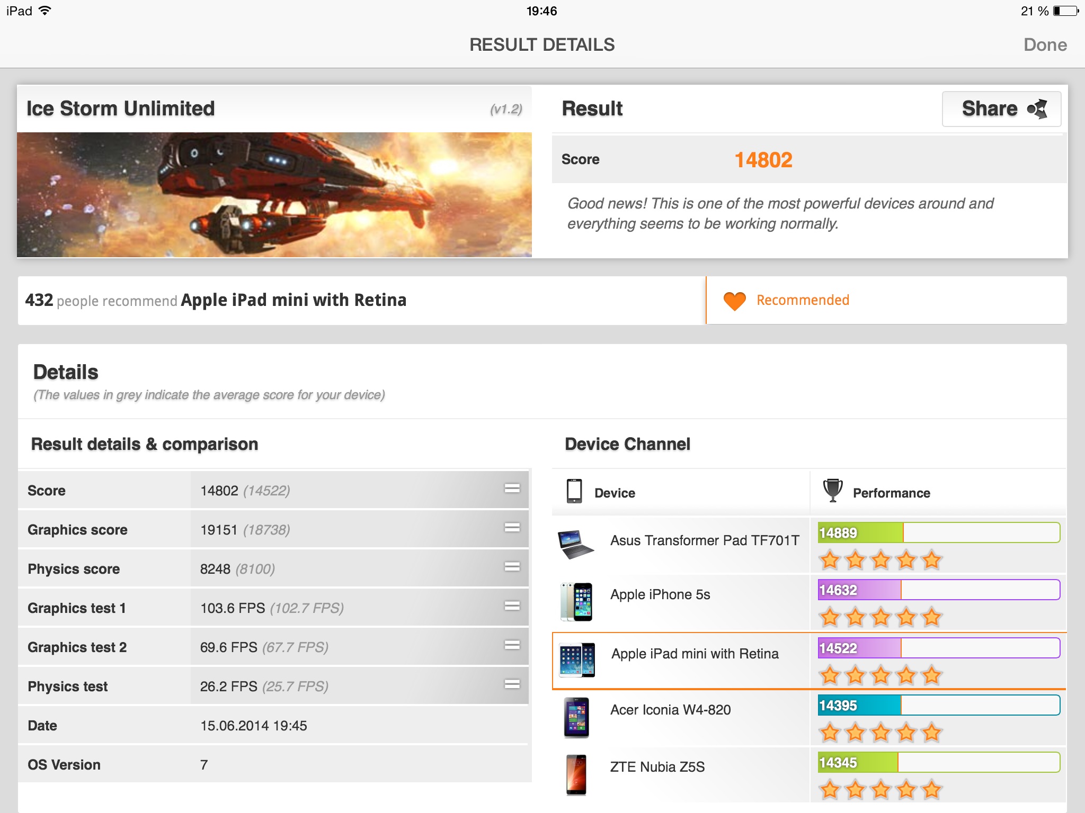Tap the Performance trophy icon
The height and width of the screenshot is (813, 1085).
[x=833, y=491]
